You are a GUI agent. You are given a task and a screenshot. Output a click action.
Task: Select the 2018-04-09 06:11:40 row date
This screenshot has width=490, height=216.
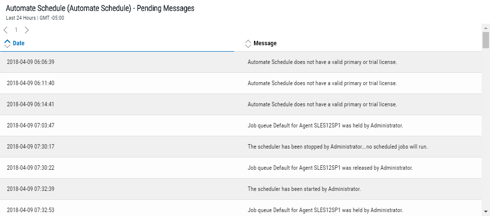[31, 83]
